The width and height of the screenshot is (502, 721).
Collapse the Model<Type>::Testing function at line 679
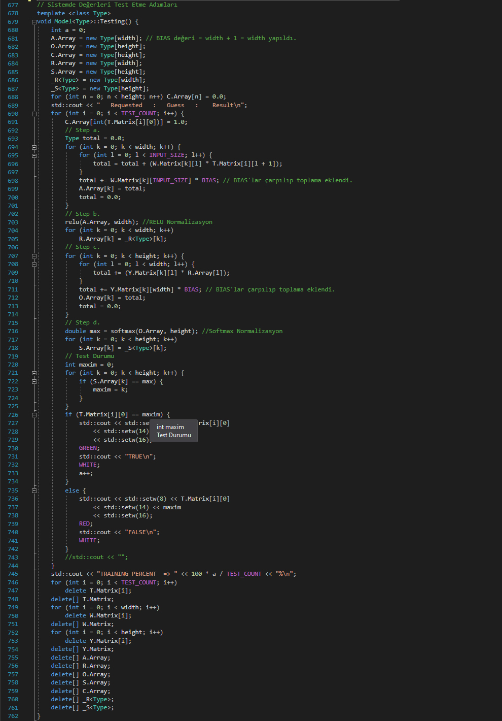click(34, 22)
